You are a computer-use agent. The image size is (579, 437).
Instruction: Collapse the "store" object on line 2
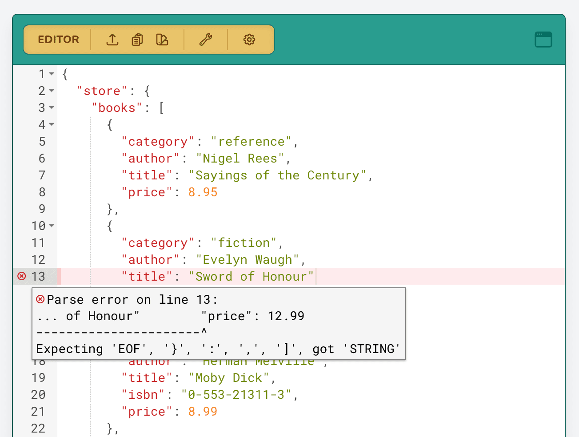tap(52, 91)
